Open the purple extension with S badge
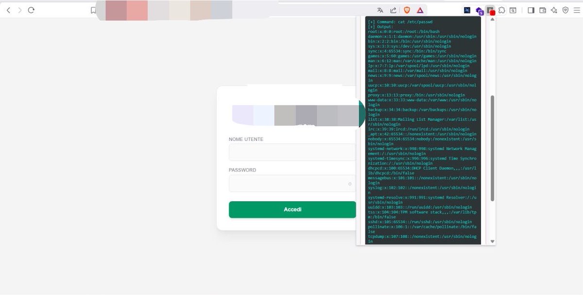583x295 pixels. click(x=480, y=10)
